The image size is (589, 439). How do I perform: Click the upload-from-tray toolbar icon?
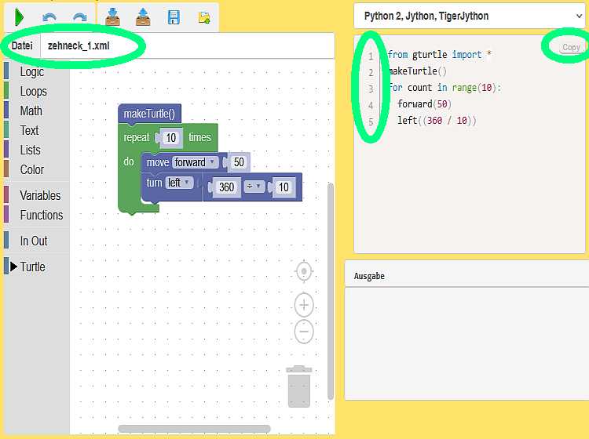coord(143,17)
